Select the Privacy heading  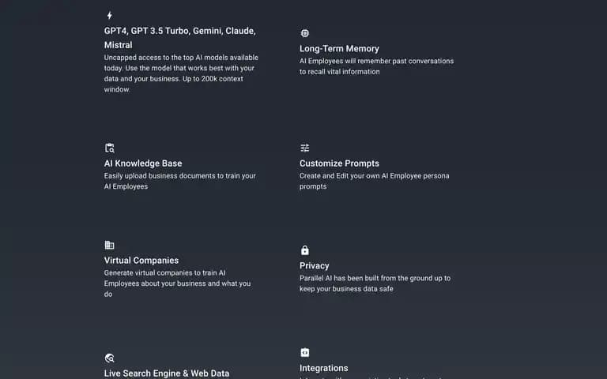(315, 266)
